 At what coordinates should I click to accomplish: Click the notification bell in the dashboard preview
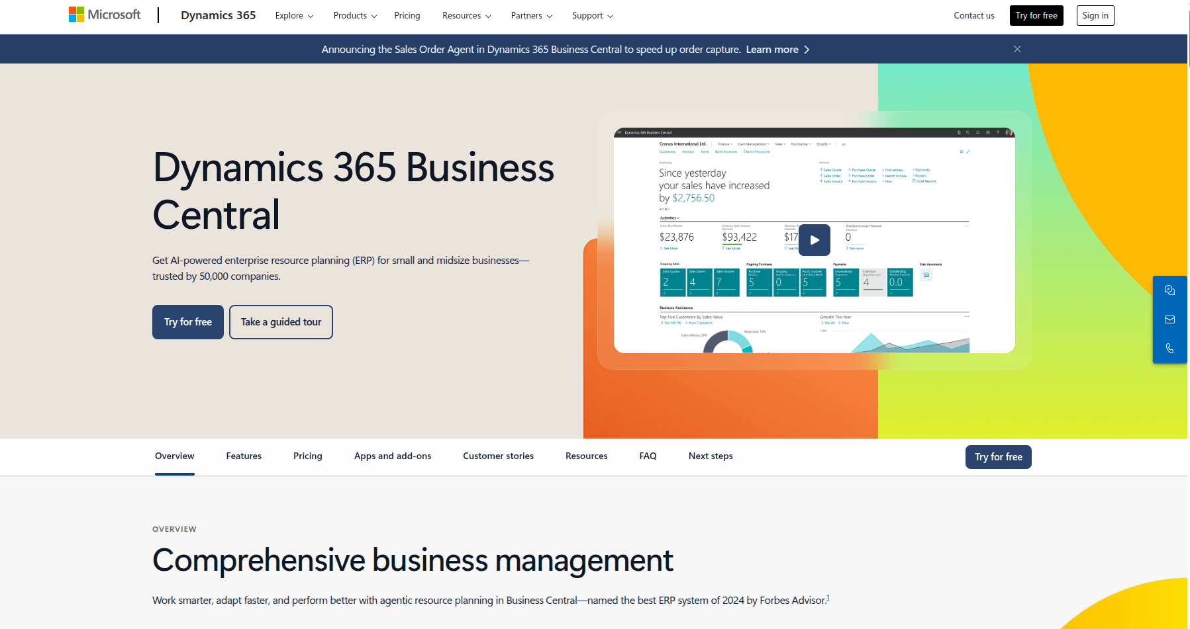pos(977,132)
